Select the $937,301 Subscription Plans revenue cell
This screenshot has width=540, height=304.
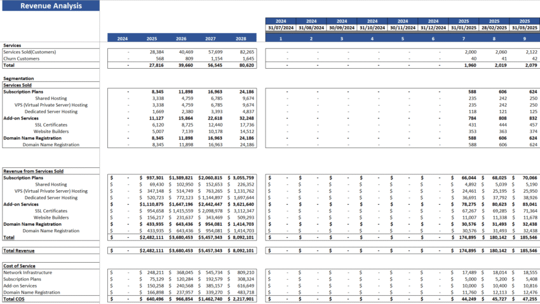click(x=152, y=178)
